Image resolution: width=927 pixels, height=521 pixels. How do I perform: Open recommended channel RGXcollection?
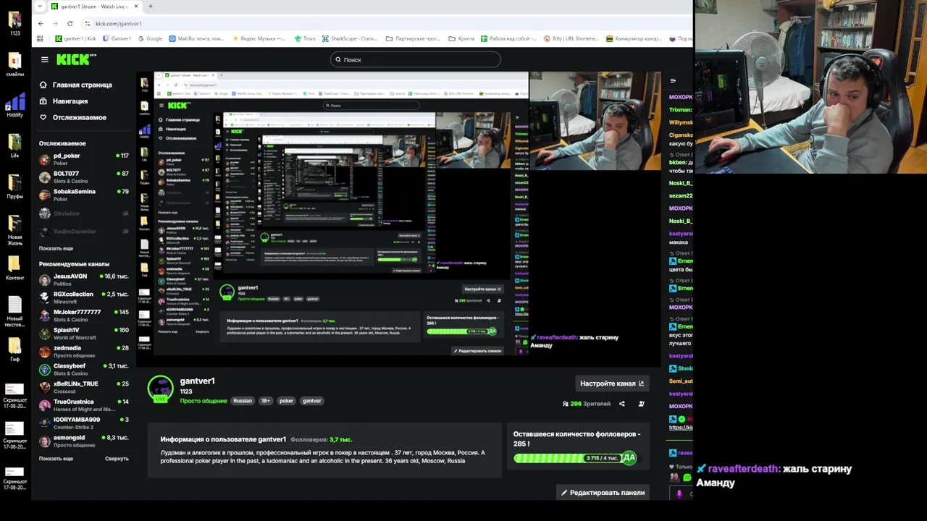tap(83, 297)
